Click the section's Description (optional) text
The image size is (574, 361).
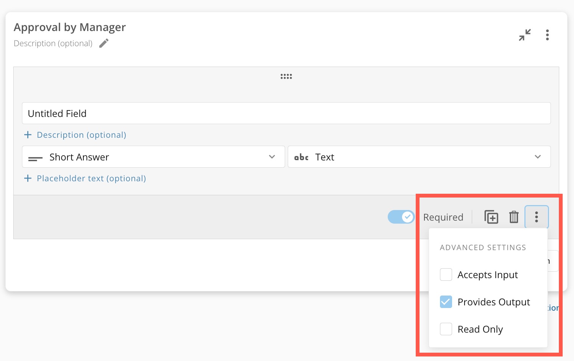(x=53, y=44)
